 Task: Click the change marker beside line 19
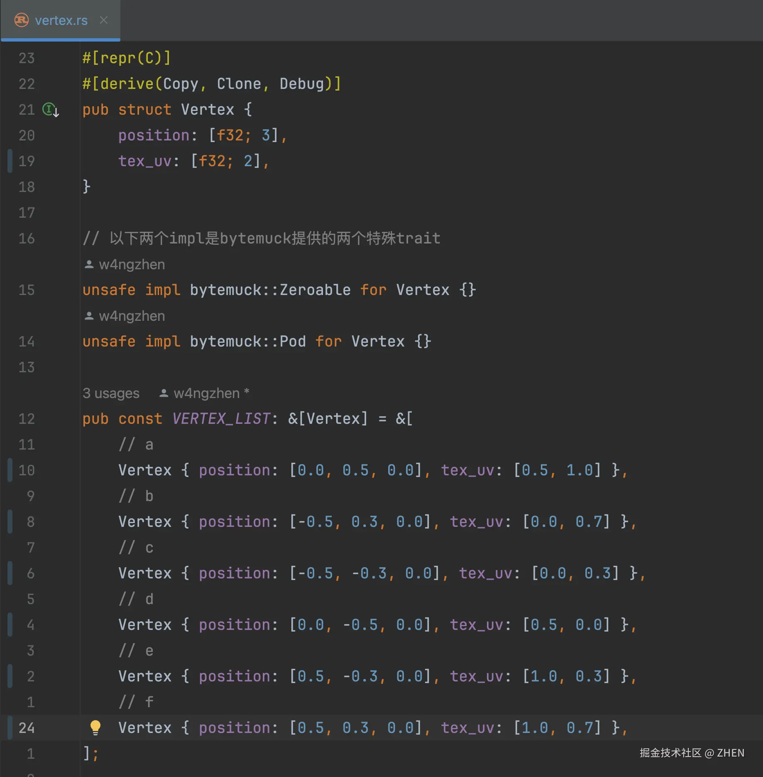click(x=10, y=161)
